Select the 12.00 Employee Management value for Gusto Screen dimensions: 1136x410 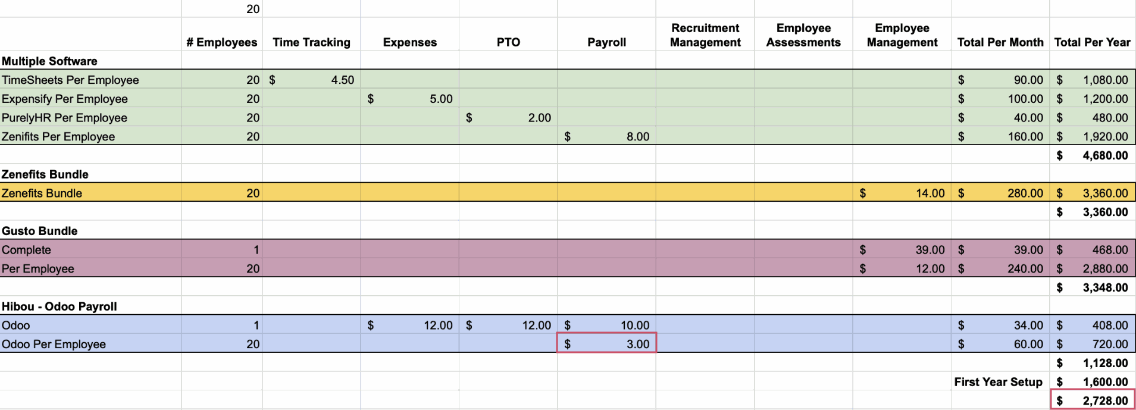click(902, 268)
